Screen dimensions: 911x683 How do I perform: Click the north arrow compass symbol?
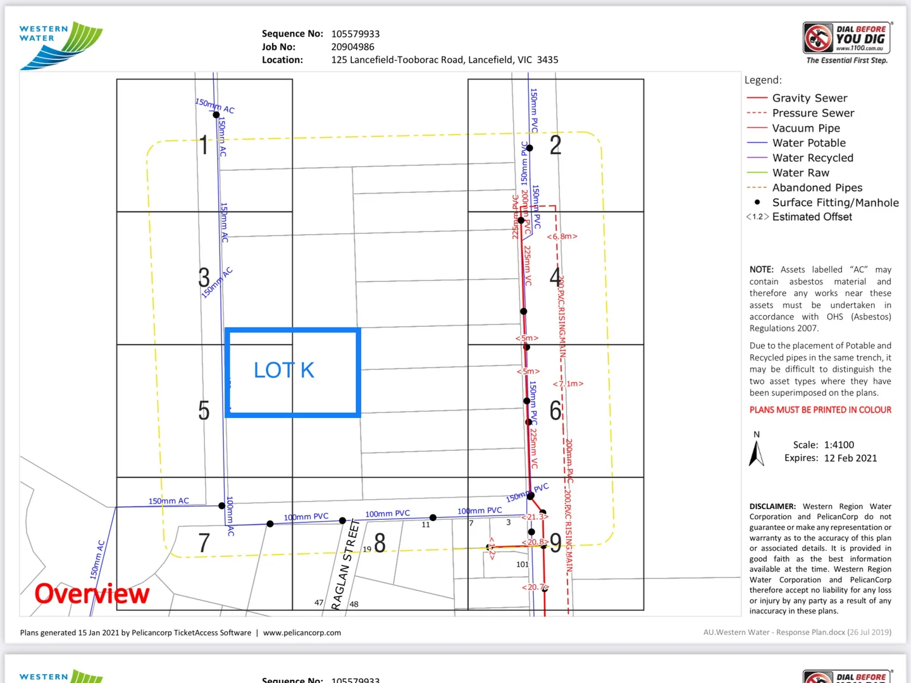tap(757, 453)
